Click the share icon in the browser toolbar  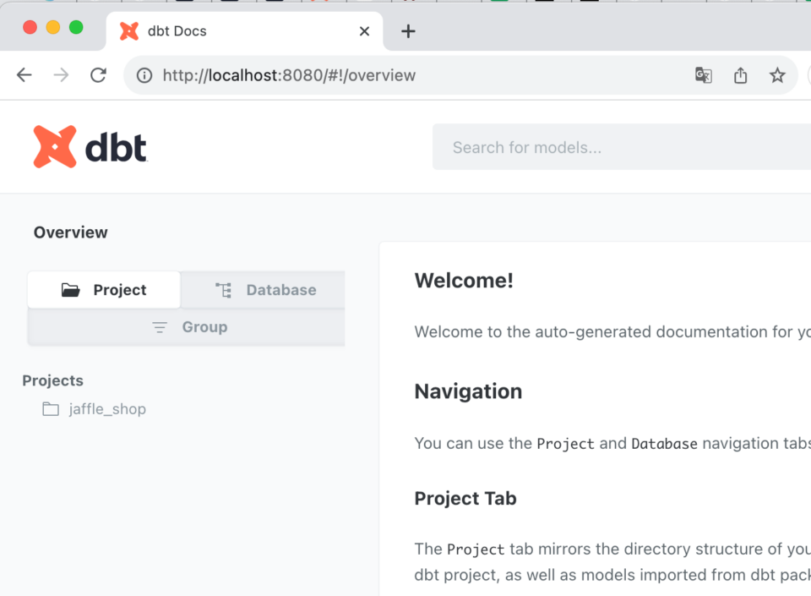[740, 75]
